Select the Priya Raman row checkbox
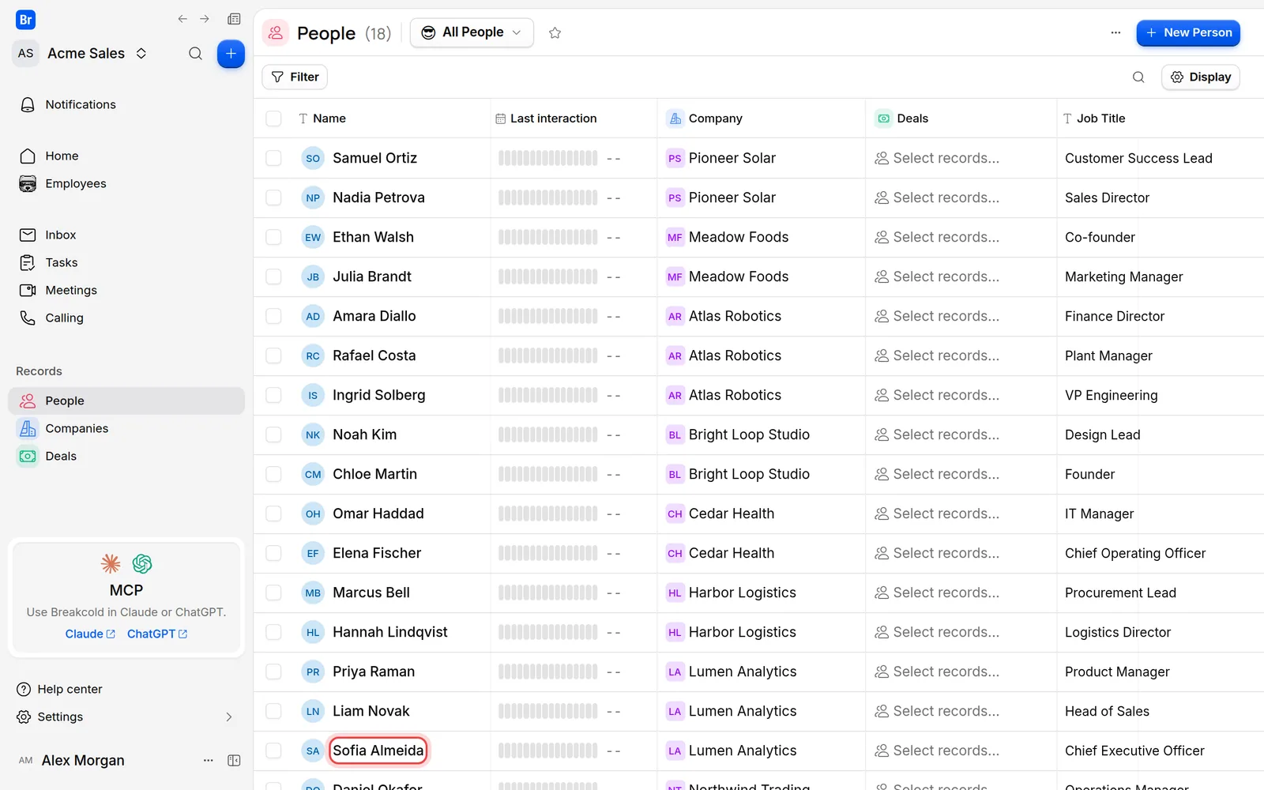The height and width of the screenshot is (790, 1264). tap(273, 671)
